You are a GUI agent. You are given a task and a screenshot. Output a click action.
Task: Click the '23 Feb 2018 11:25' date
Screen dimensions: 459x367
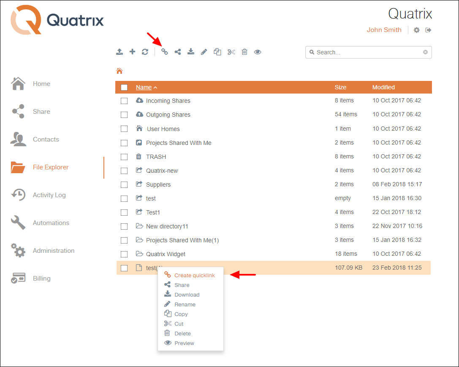397,268
